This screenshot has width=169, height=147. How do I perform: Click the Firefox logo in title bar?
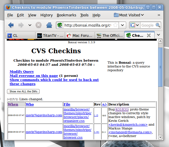[x=8, y=7]
